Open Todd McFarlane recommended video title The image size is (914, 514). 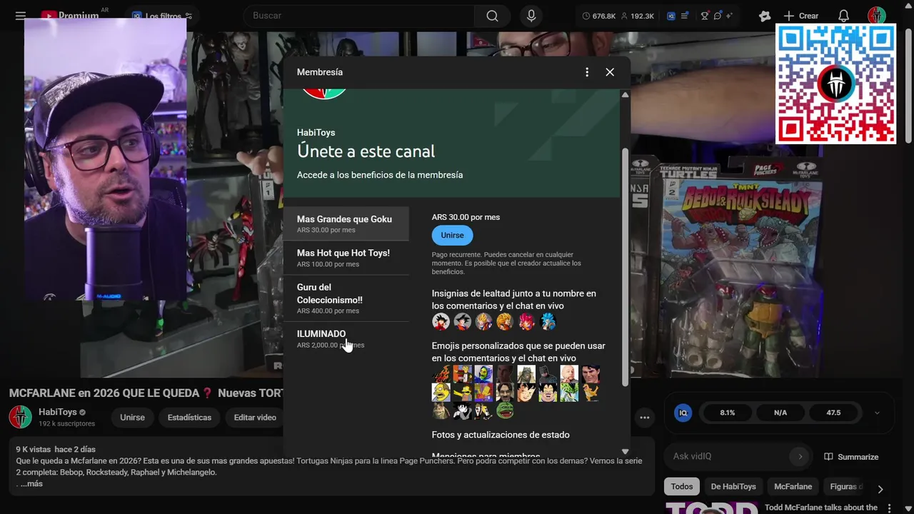[x=820, y=508]
